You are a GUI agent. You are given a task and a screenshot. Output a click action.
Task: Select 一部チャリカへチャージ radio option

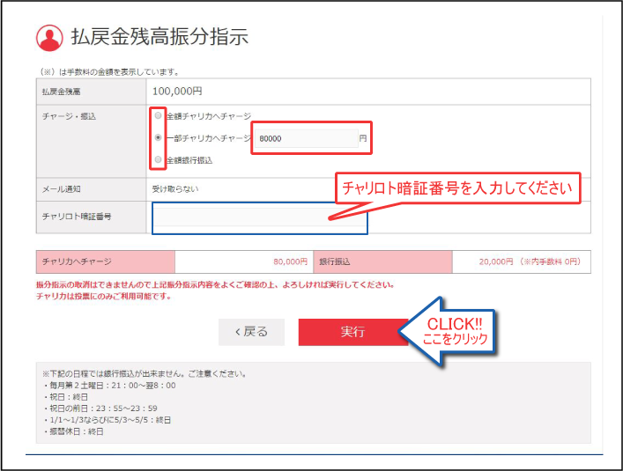[158, 137]
